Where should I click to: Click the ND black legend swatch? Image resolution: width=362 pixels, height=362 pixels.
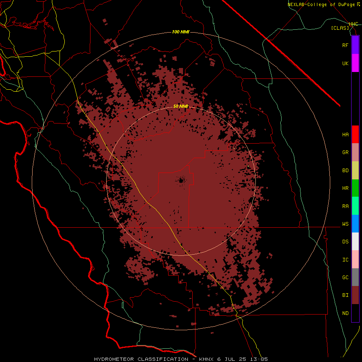[355, 313]
